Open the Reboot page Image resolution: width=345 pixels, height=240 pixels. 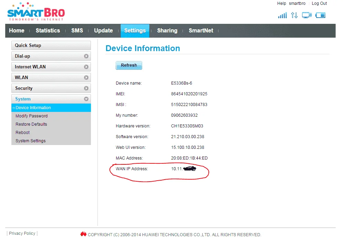click(x=22, y=133)
